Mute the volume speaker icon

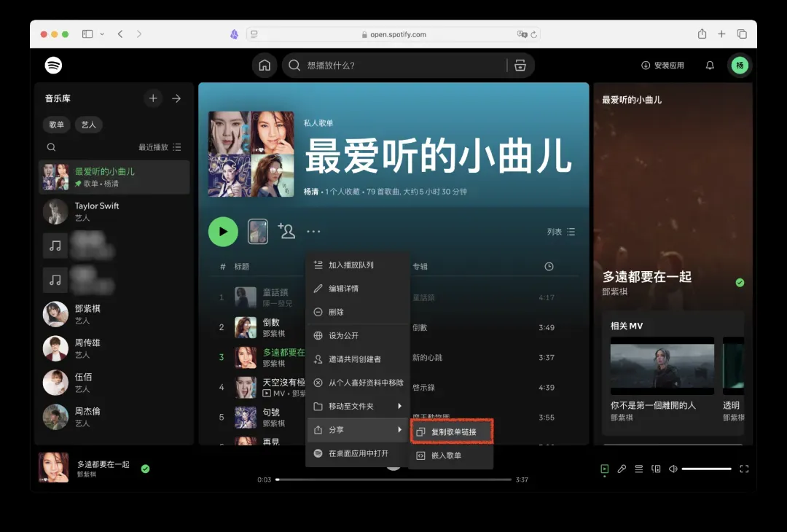click(x=673, y=469)
